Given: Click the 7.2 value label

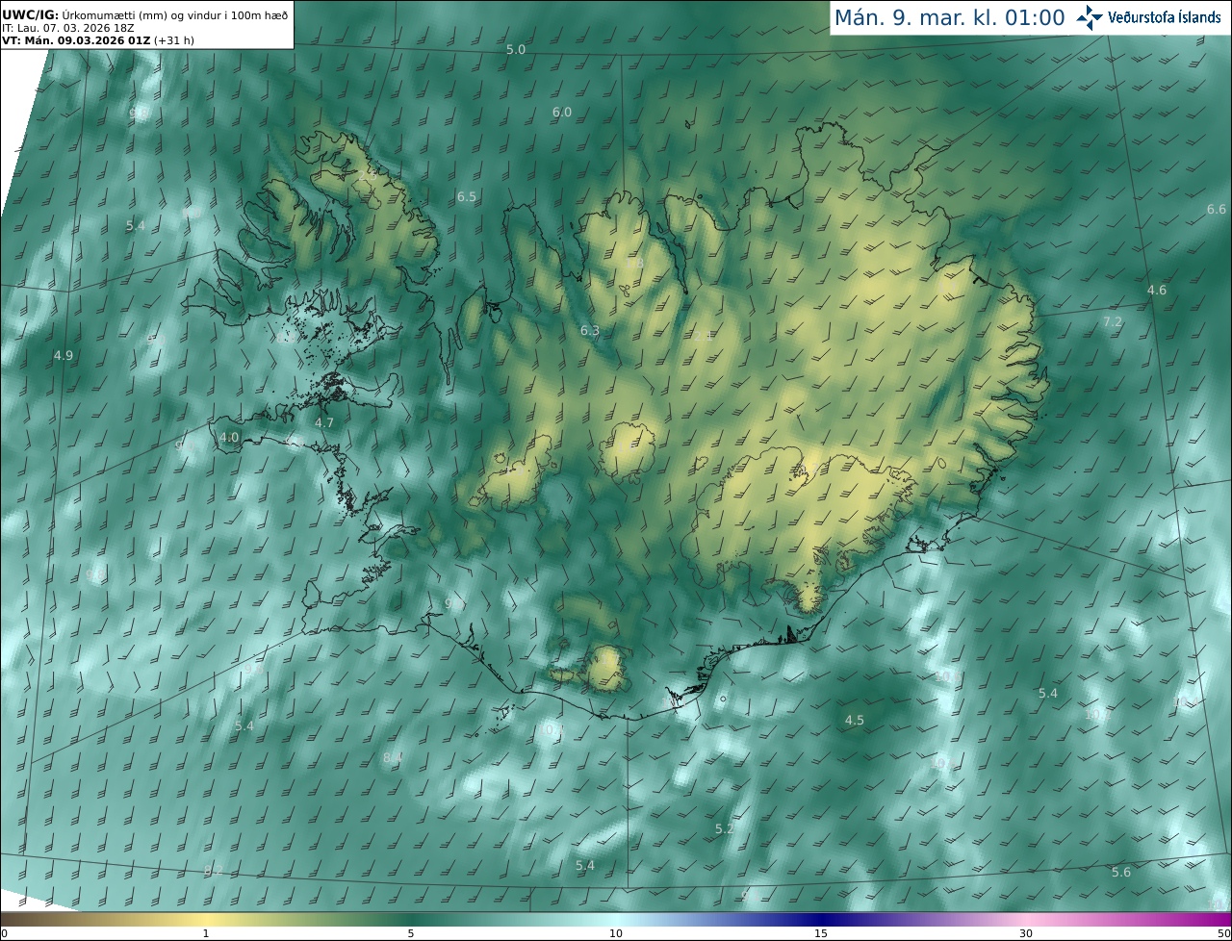Looking at the screenshot, I should [x=1113, y=322].
